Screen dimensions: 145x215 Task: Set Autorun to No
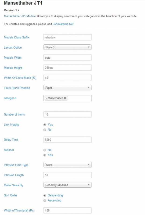click(x=45, y=150)
